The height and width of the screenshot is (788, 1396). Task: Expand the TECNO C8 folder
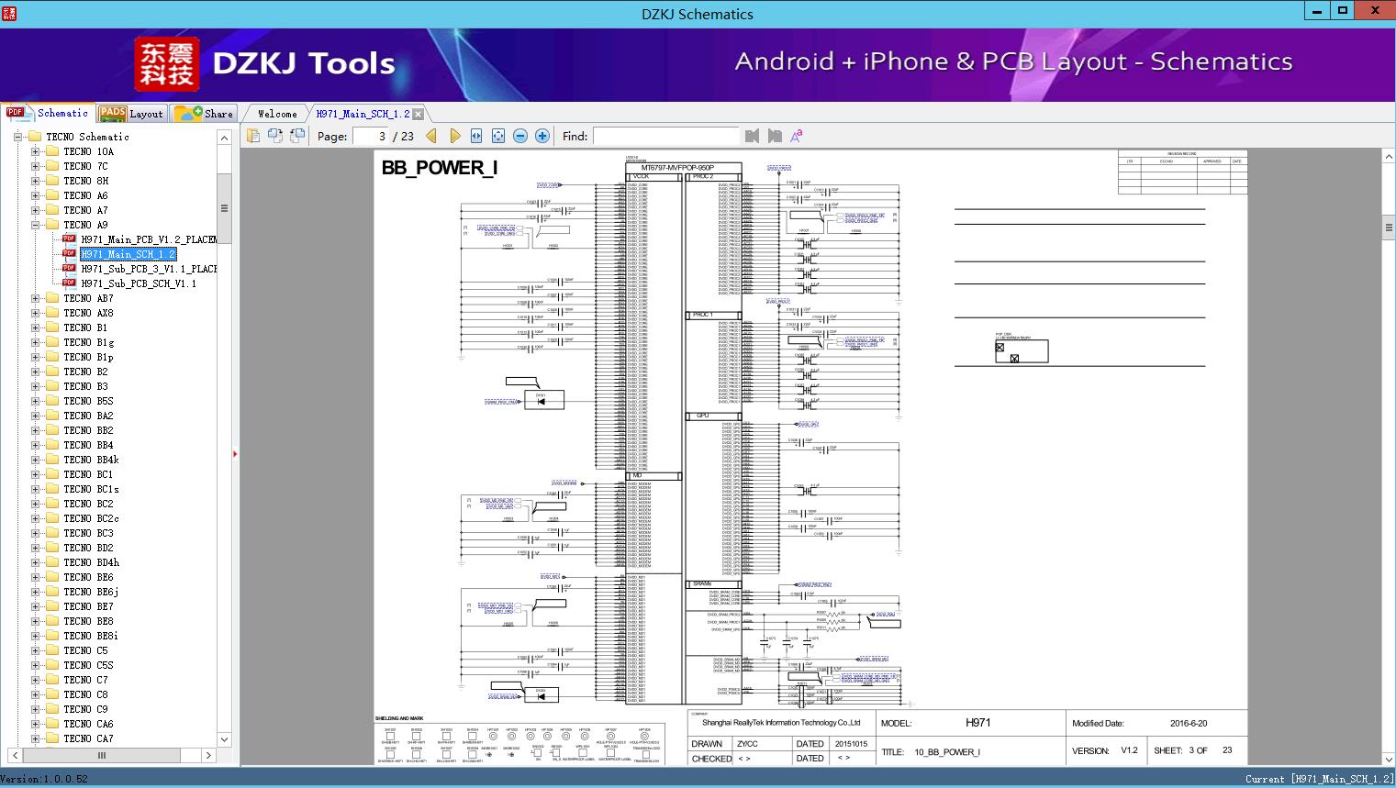[x=35, y=694]
